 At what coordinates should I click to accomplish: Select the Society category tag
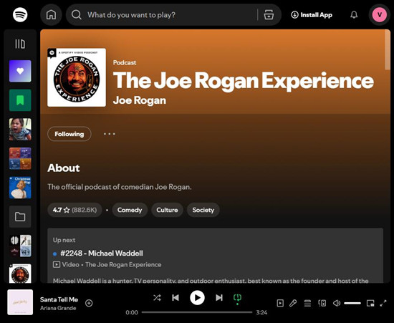point(203,210)
